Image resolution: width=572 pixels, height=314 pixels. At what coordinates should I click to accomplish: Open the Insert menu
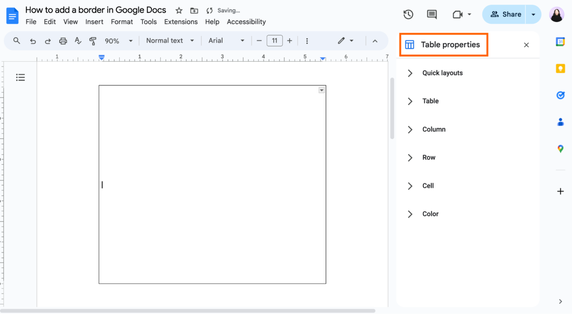(x=94, y=22)
